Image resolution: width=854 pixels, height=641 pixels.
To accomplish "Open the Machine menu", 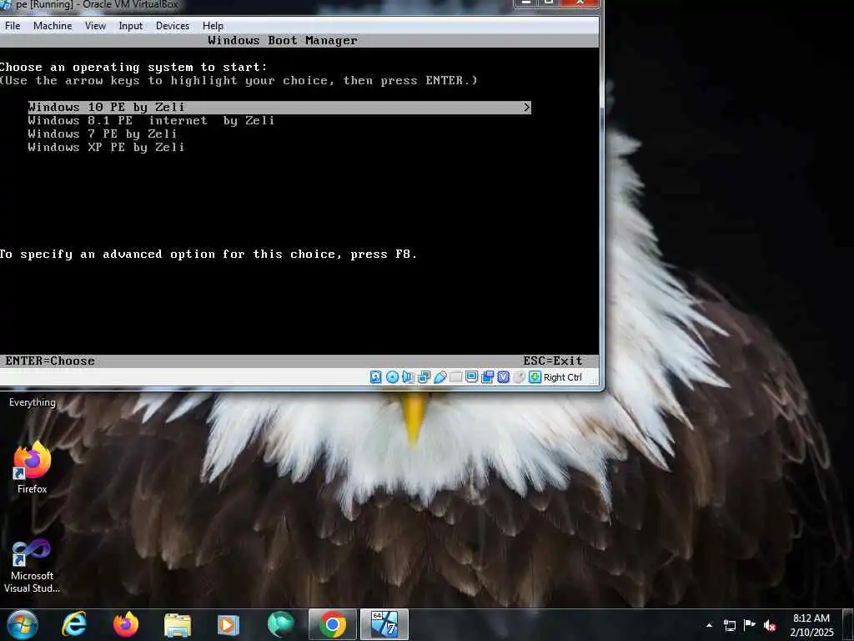I will click(x=53, y=26).
